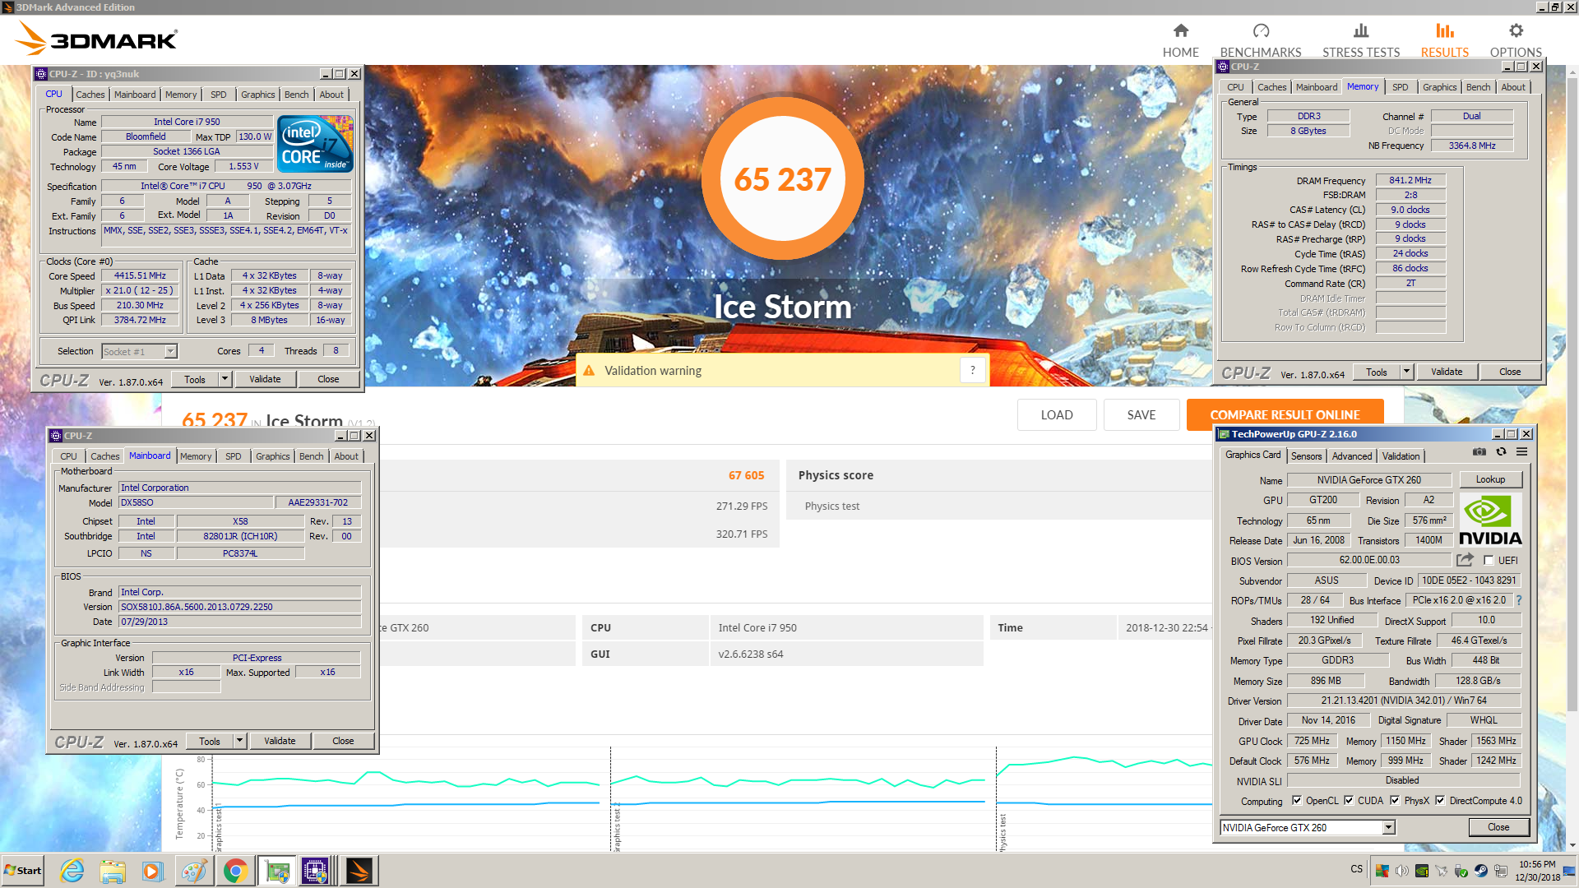This screenshot has width=1579, height=888.
Task: Open Windows Explorer folder in the taskbar
Action: coord(113,871)
